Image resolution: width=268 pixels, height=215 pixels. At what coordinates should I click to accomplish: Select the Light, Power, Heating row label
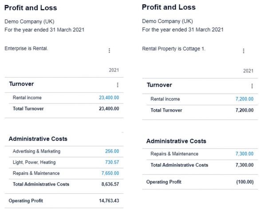click(34, 162)
